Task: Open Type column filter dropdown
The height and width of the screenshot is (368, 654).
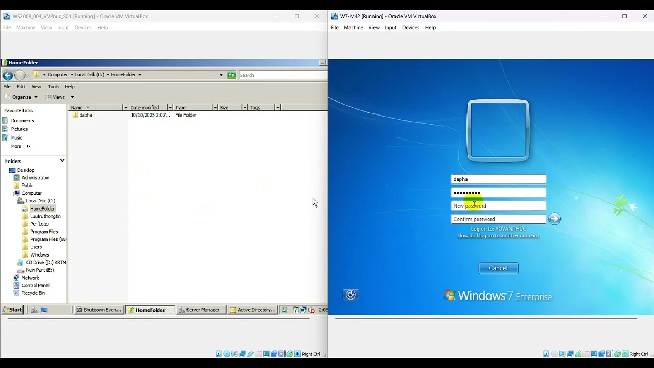Action: coord(215,108)
